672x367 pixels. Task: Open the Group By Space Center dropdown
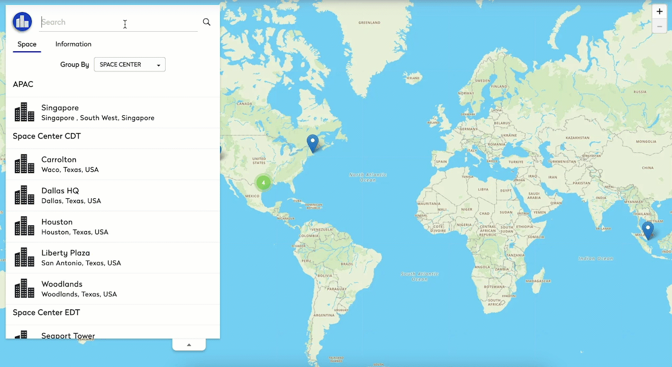[130, 65]
